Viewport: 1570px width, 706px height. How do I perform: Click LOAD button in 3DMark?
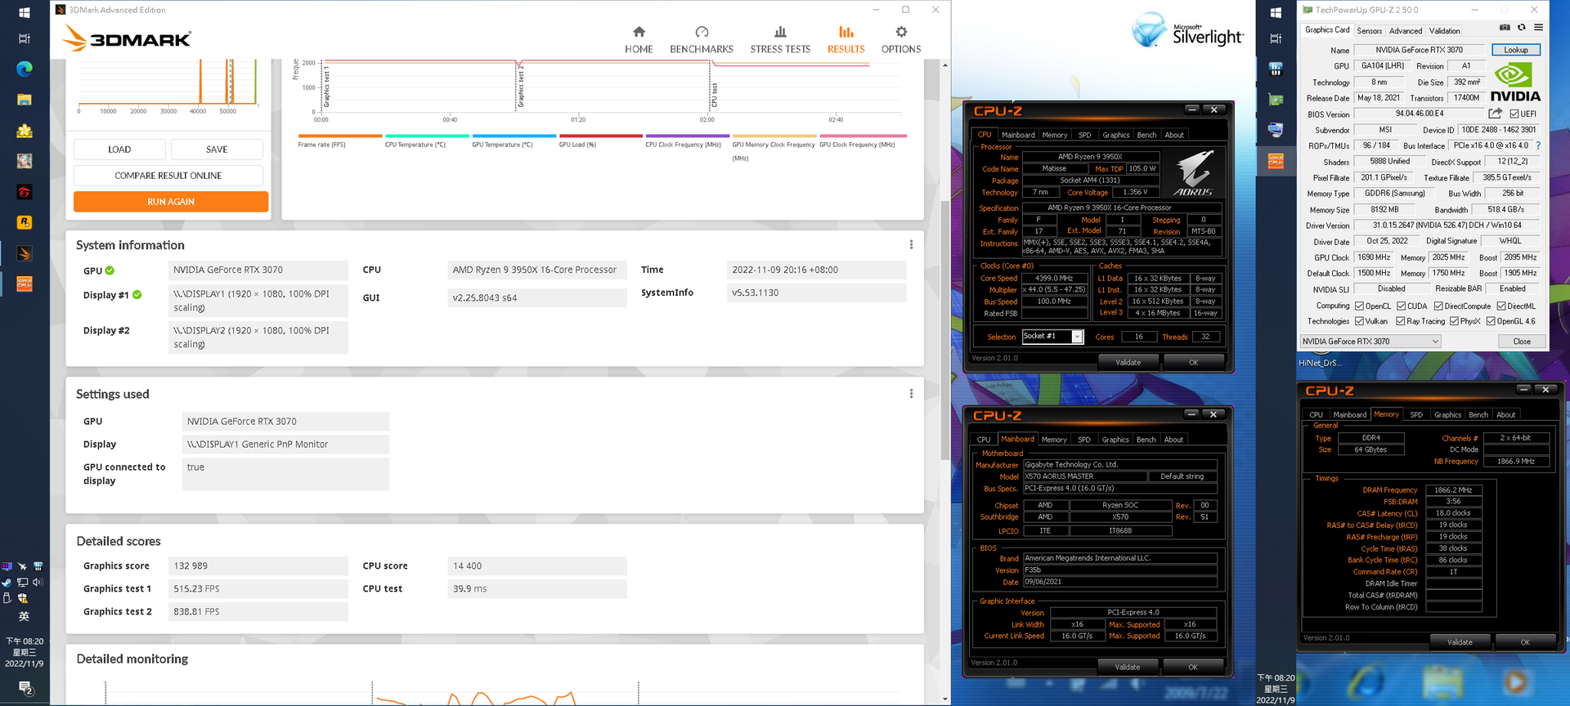119,150
